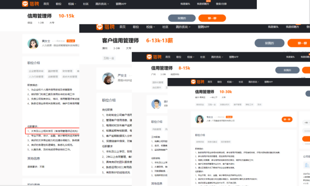Expand the 校园 dropdown on the 8-15k page
The height and width of the screenshot is (186, 310).
pyautogui.click(x=191, y=57)
